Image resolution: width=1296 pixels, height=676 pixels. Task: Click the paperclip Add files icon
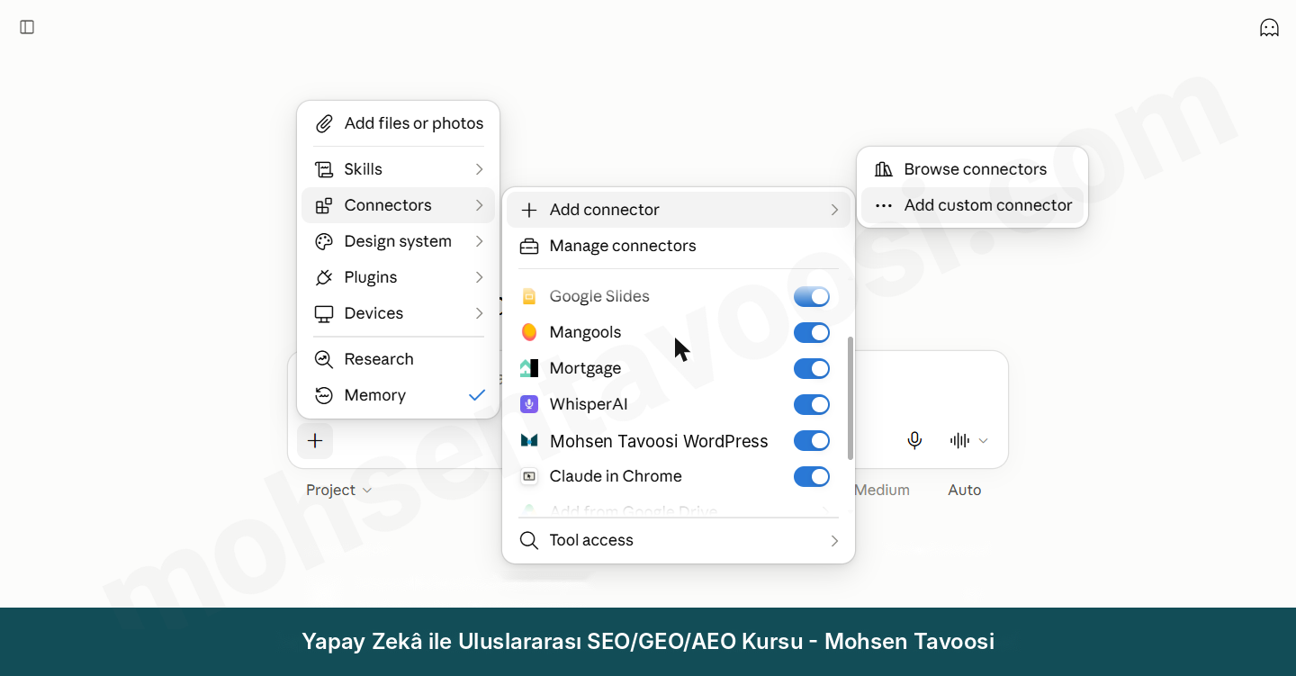[x=324, y=123]
